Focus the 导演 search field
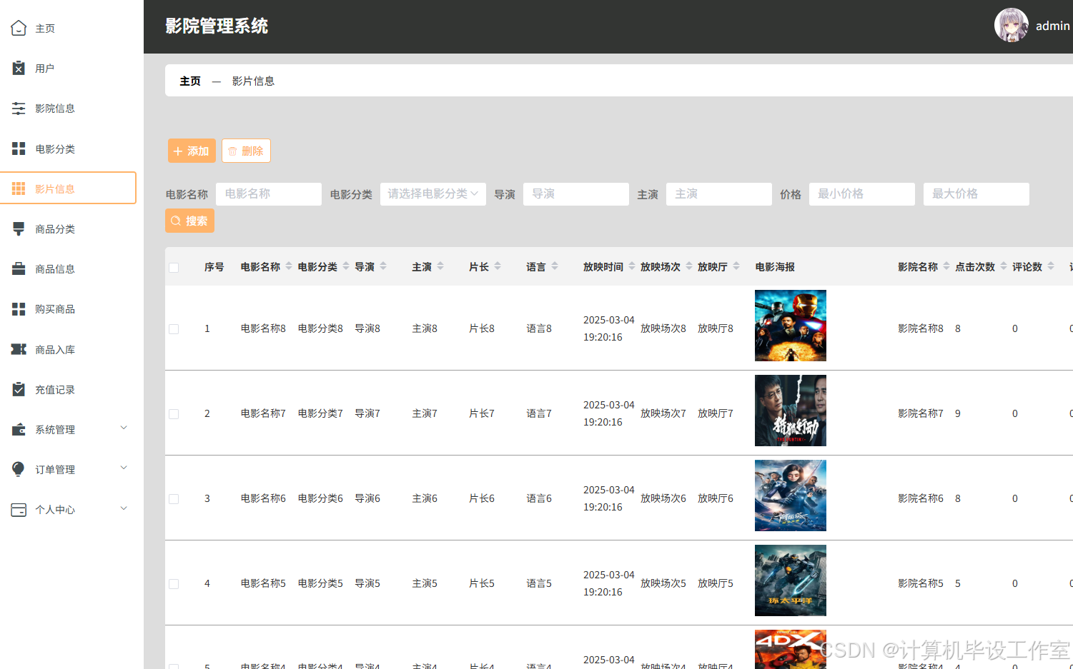Image resolution: width=1073 pixels, height=669 pixels. coord(576,194)
